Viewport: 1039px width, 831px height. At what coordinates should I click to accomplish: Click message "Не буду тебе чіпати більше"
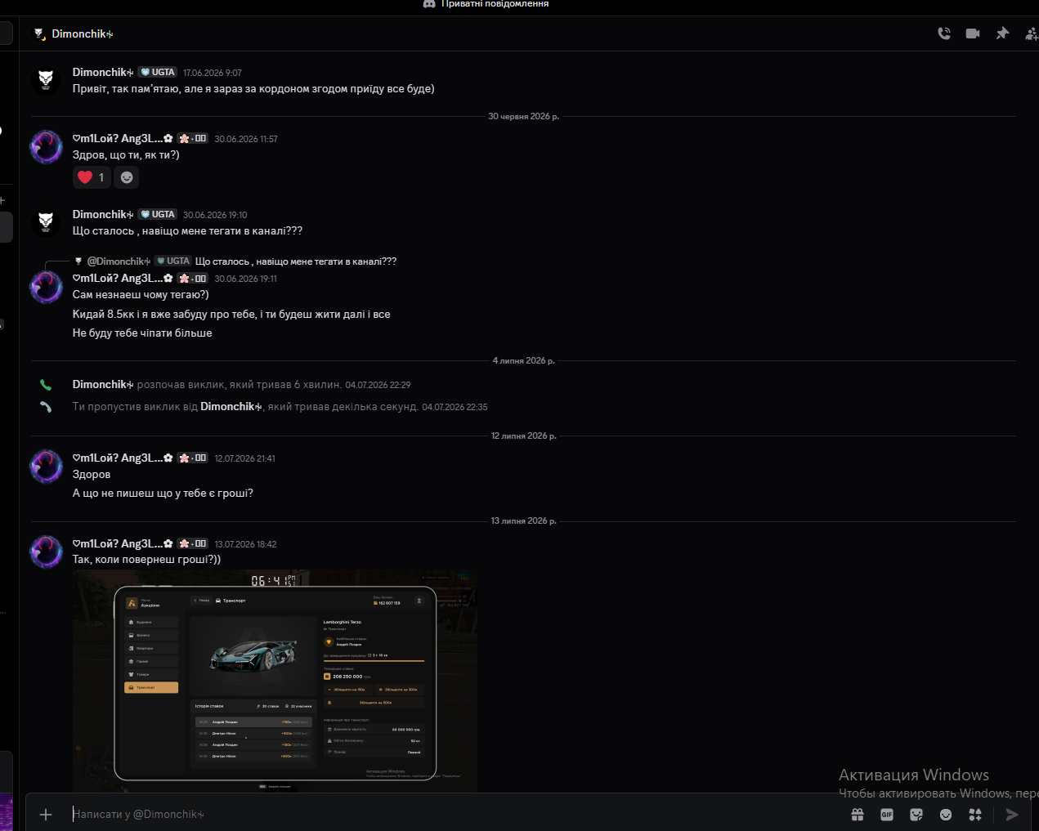pos(142,333)
